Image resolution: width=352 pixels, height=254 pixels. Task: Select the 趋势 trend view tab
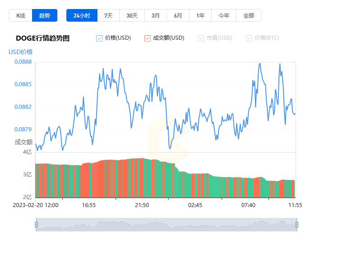click(45, 15)
